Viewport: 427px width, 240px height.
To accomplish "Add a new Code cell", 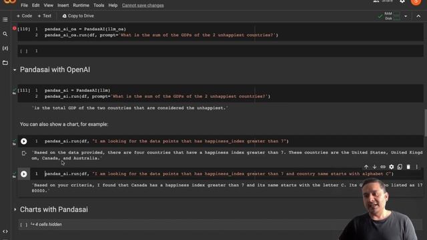I will pyautogui.click(x=24, y=16).
